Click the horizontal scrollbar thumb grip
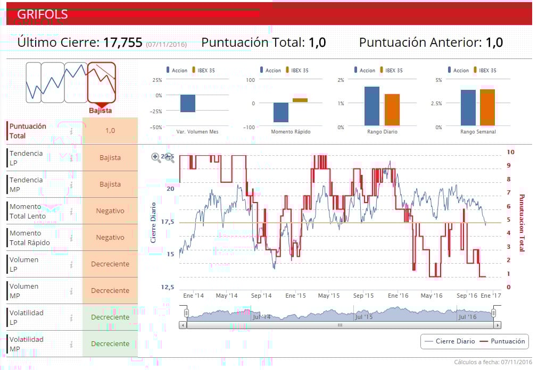The image size is (538, 370). [x=340, y=325]
